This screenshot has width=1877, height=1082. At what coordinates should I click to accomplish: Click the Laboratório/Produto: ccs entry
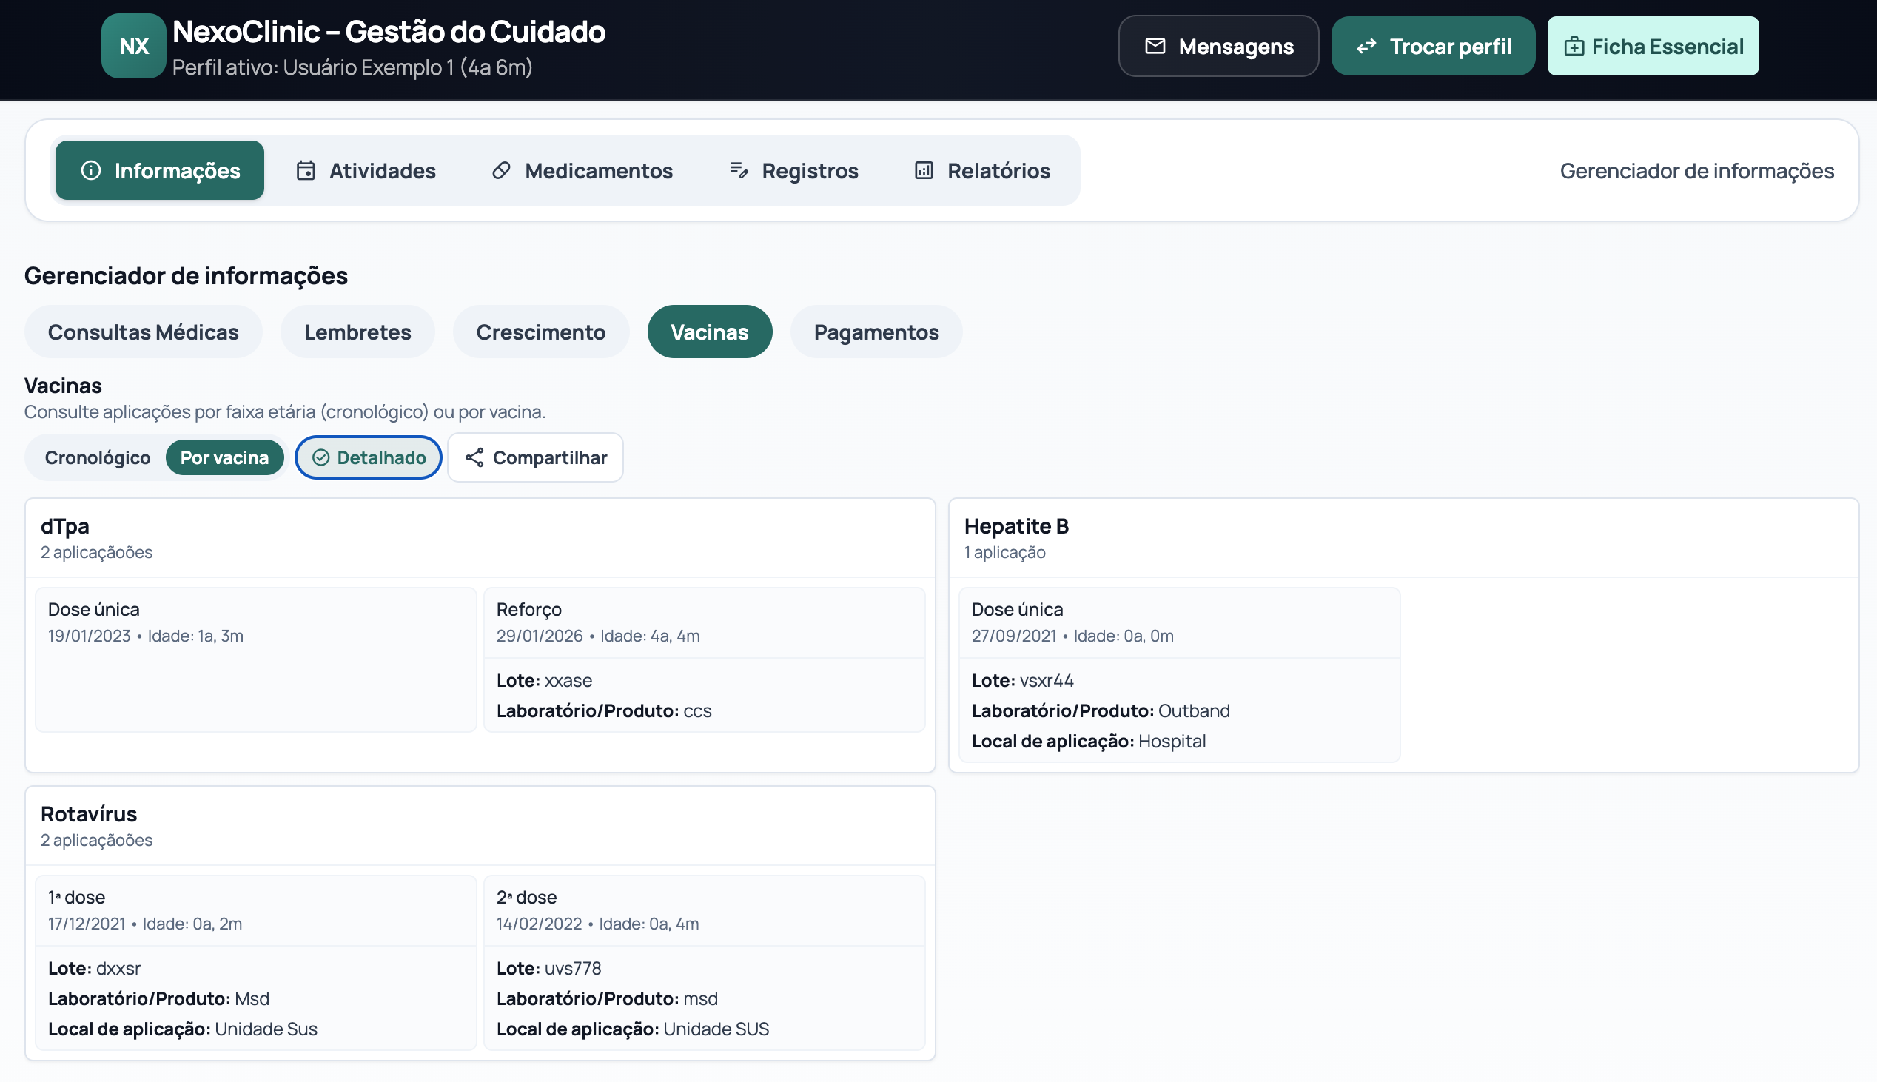point(604,711)
